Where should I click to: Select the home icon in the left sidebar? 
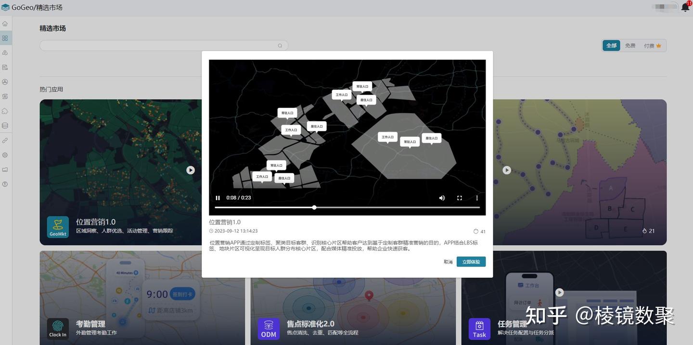(x=5, y=23)
